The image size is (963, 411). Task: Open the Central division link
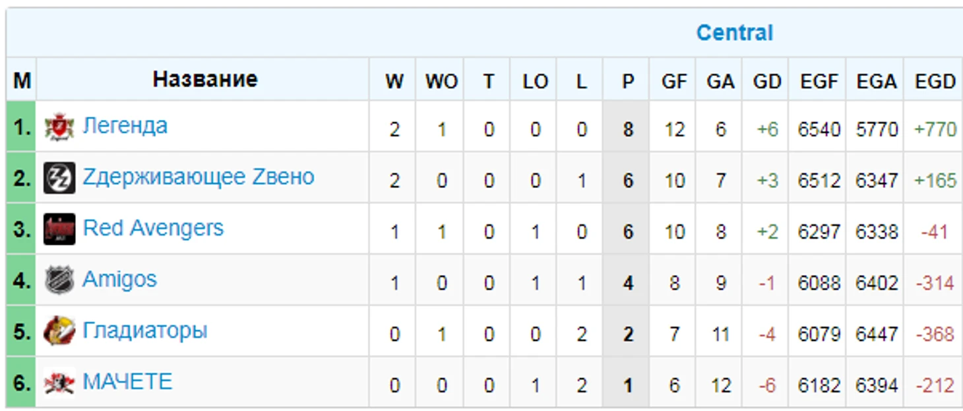(734, 32)
